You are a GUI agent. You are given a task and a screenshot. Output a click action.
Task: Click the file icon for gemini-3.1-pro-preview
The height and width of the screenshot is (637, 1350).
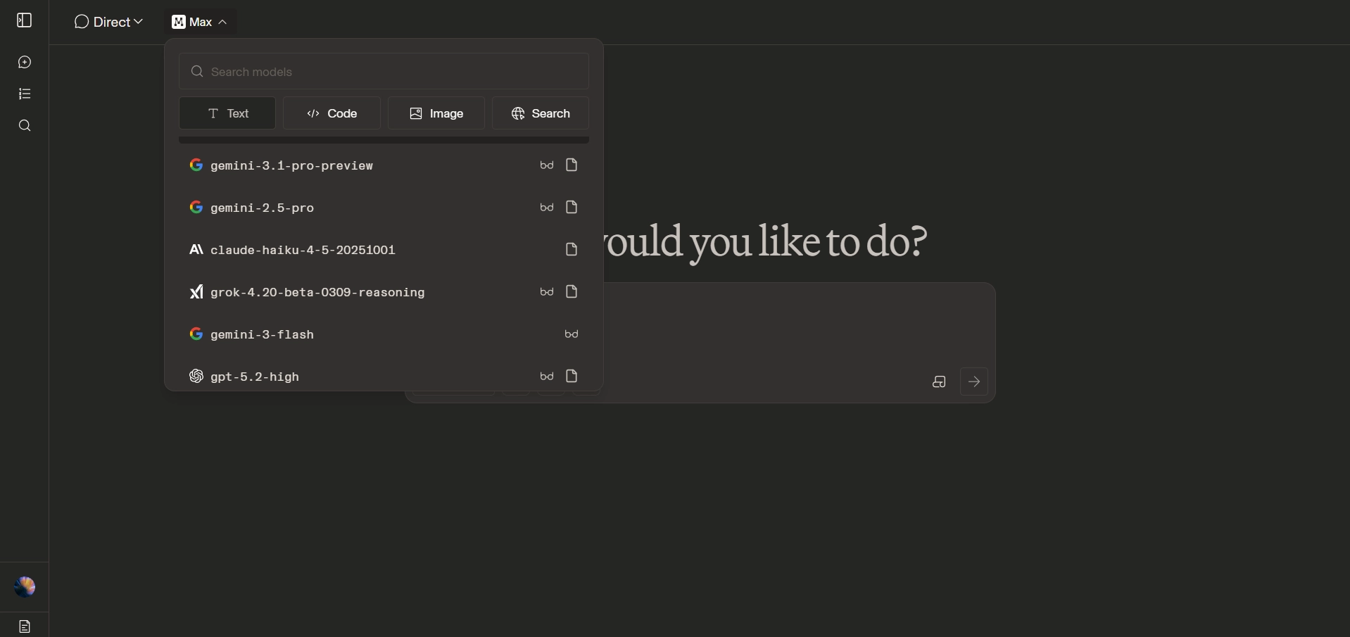pos(572,165)
